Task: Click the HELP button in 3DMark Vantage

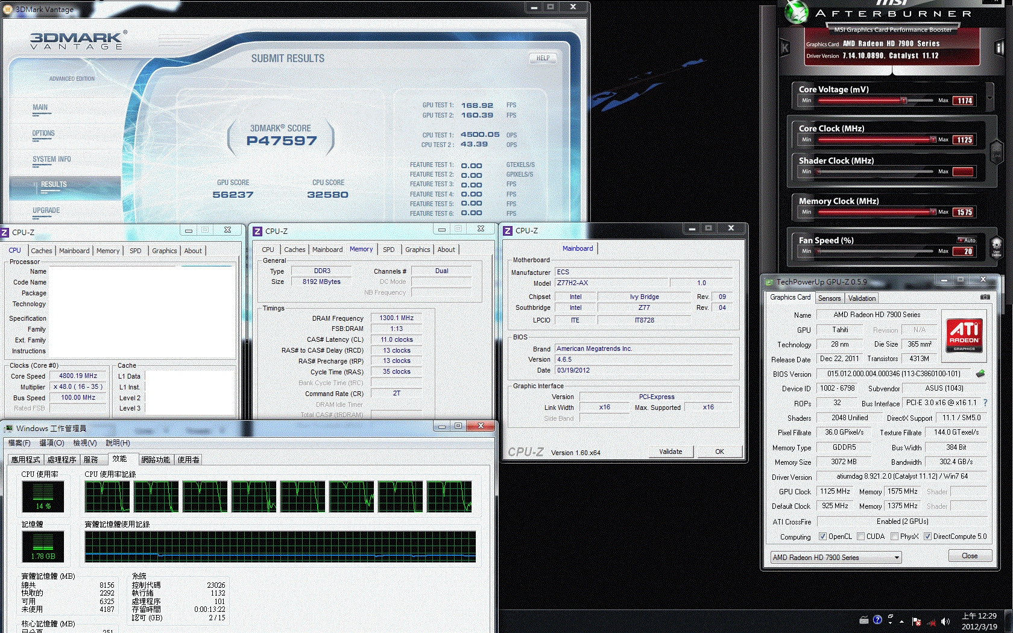Action: (543, 58)
